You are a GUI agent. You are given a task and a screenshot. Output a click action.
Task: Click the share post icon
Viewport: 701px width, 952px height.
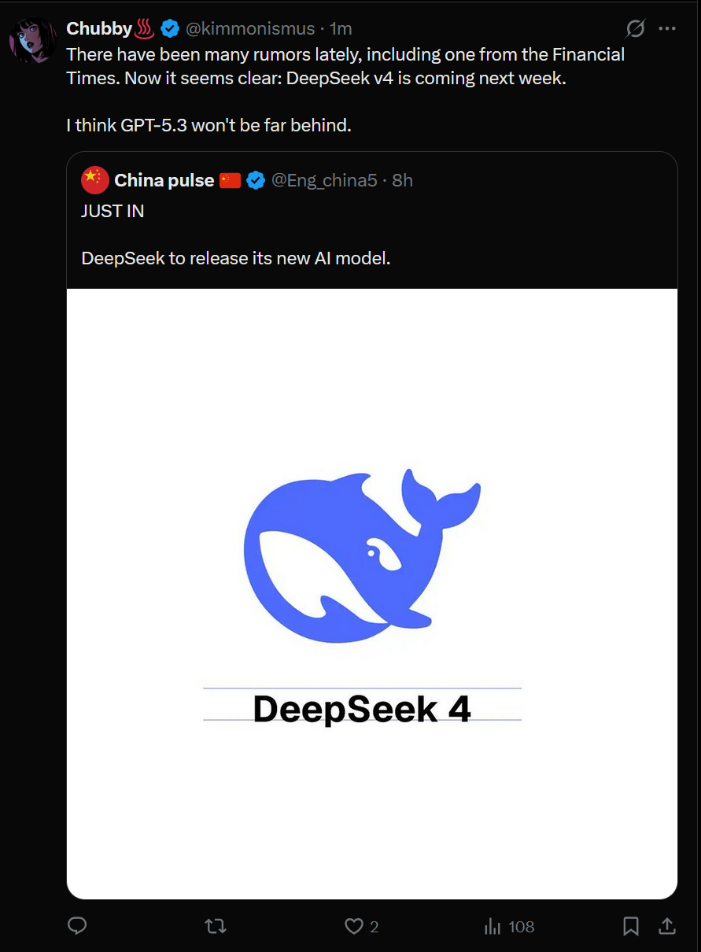pos(666,926)
